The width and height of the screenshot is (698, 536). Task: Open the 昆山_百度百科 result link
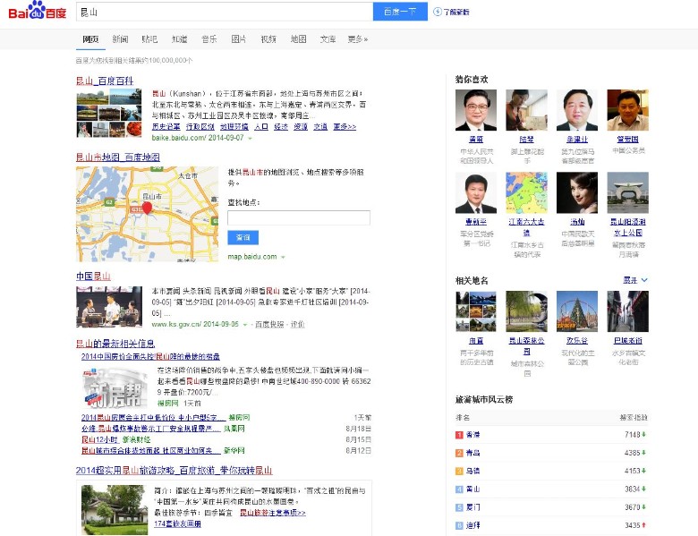[105, 81]
